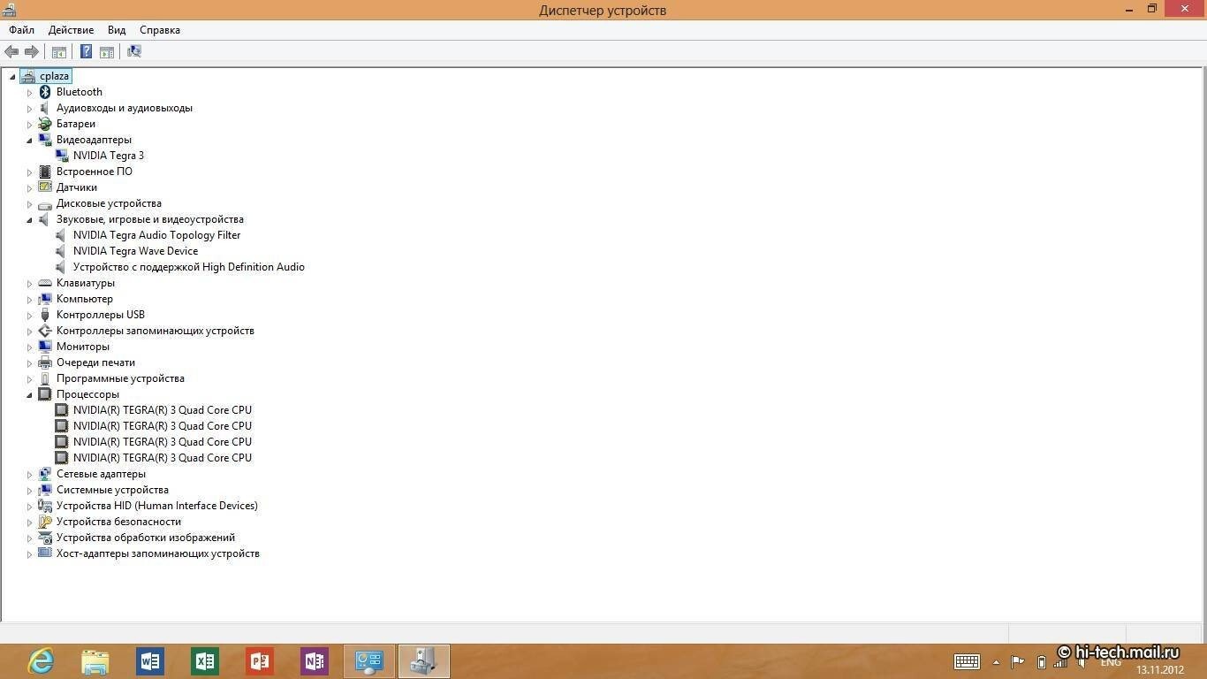Image resolution: width=1207 pixels, height=679 pixels.
Task: Open the Action Center flag icon
Action: point(1018,661)
